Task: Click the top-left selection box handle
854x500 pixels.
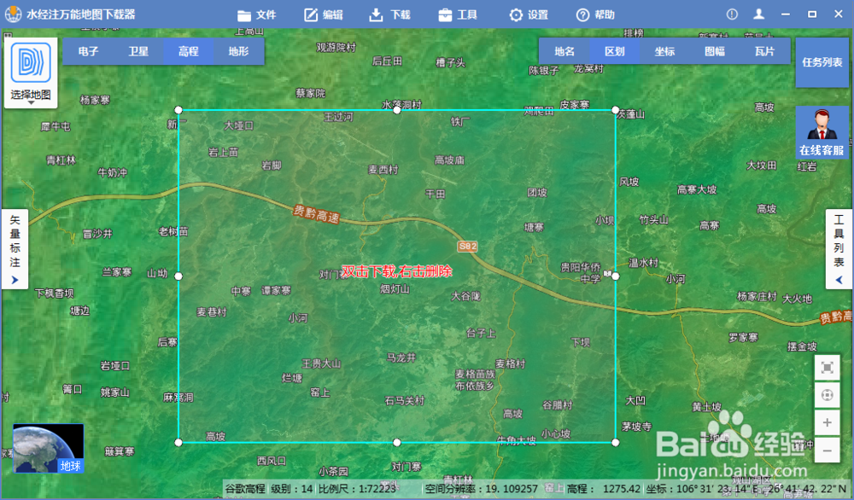Action: coord(178,110)
